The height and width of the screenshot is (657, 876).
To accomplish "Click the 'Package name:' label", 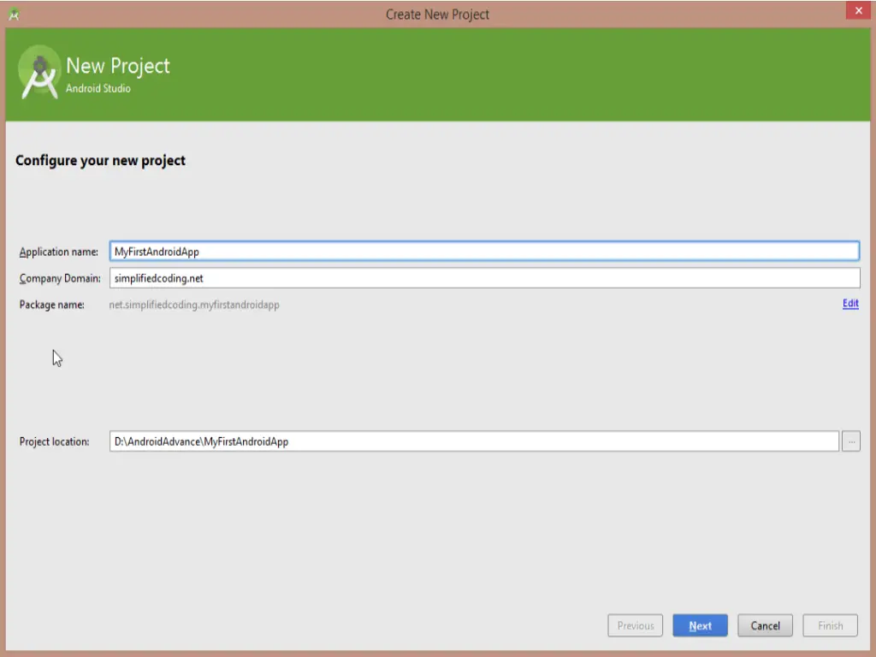I will click(x=52, y=305).
